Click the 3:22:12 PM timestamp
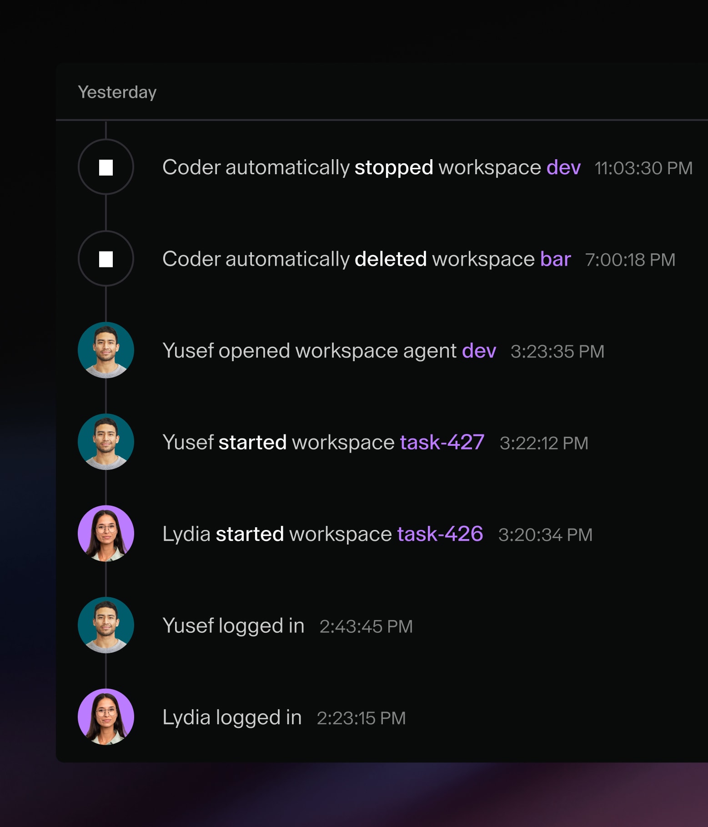This screenshot has height=827, width=708. click(x=544, y=443)
